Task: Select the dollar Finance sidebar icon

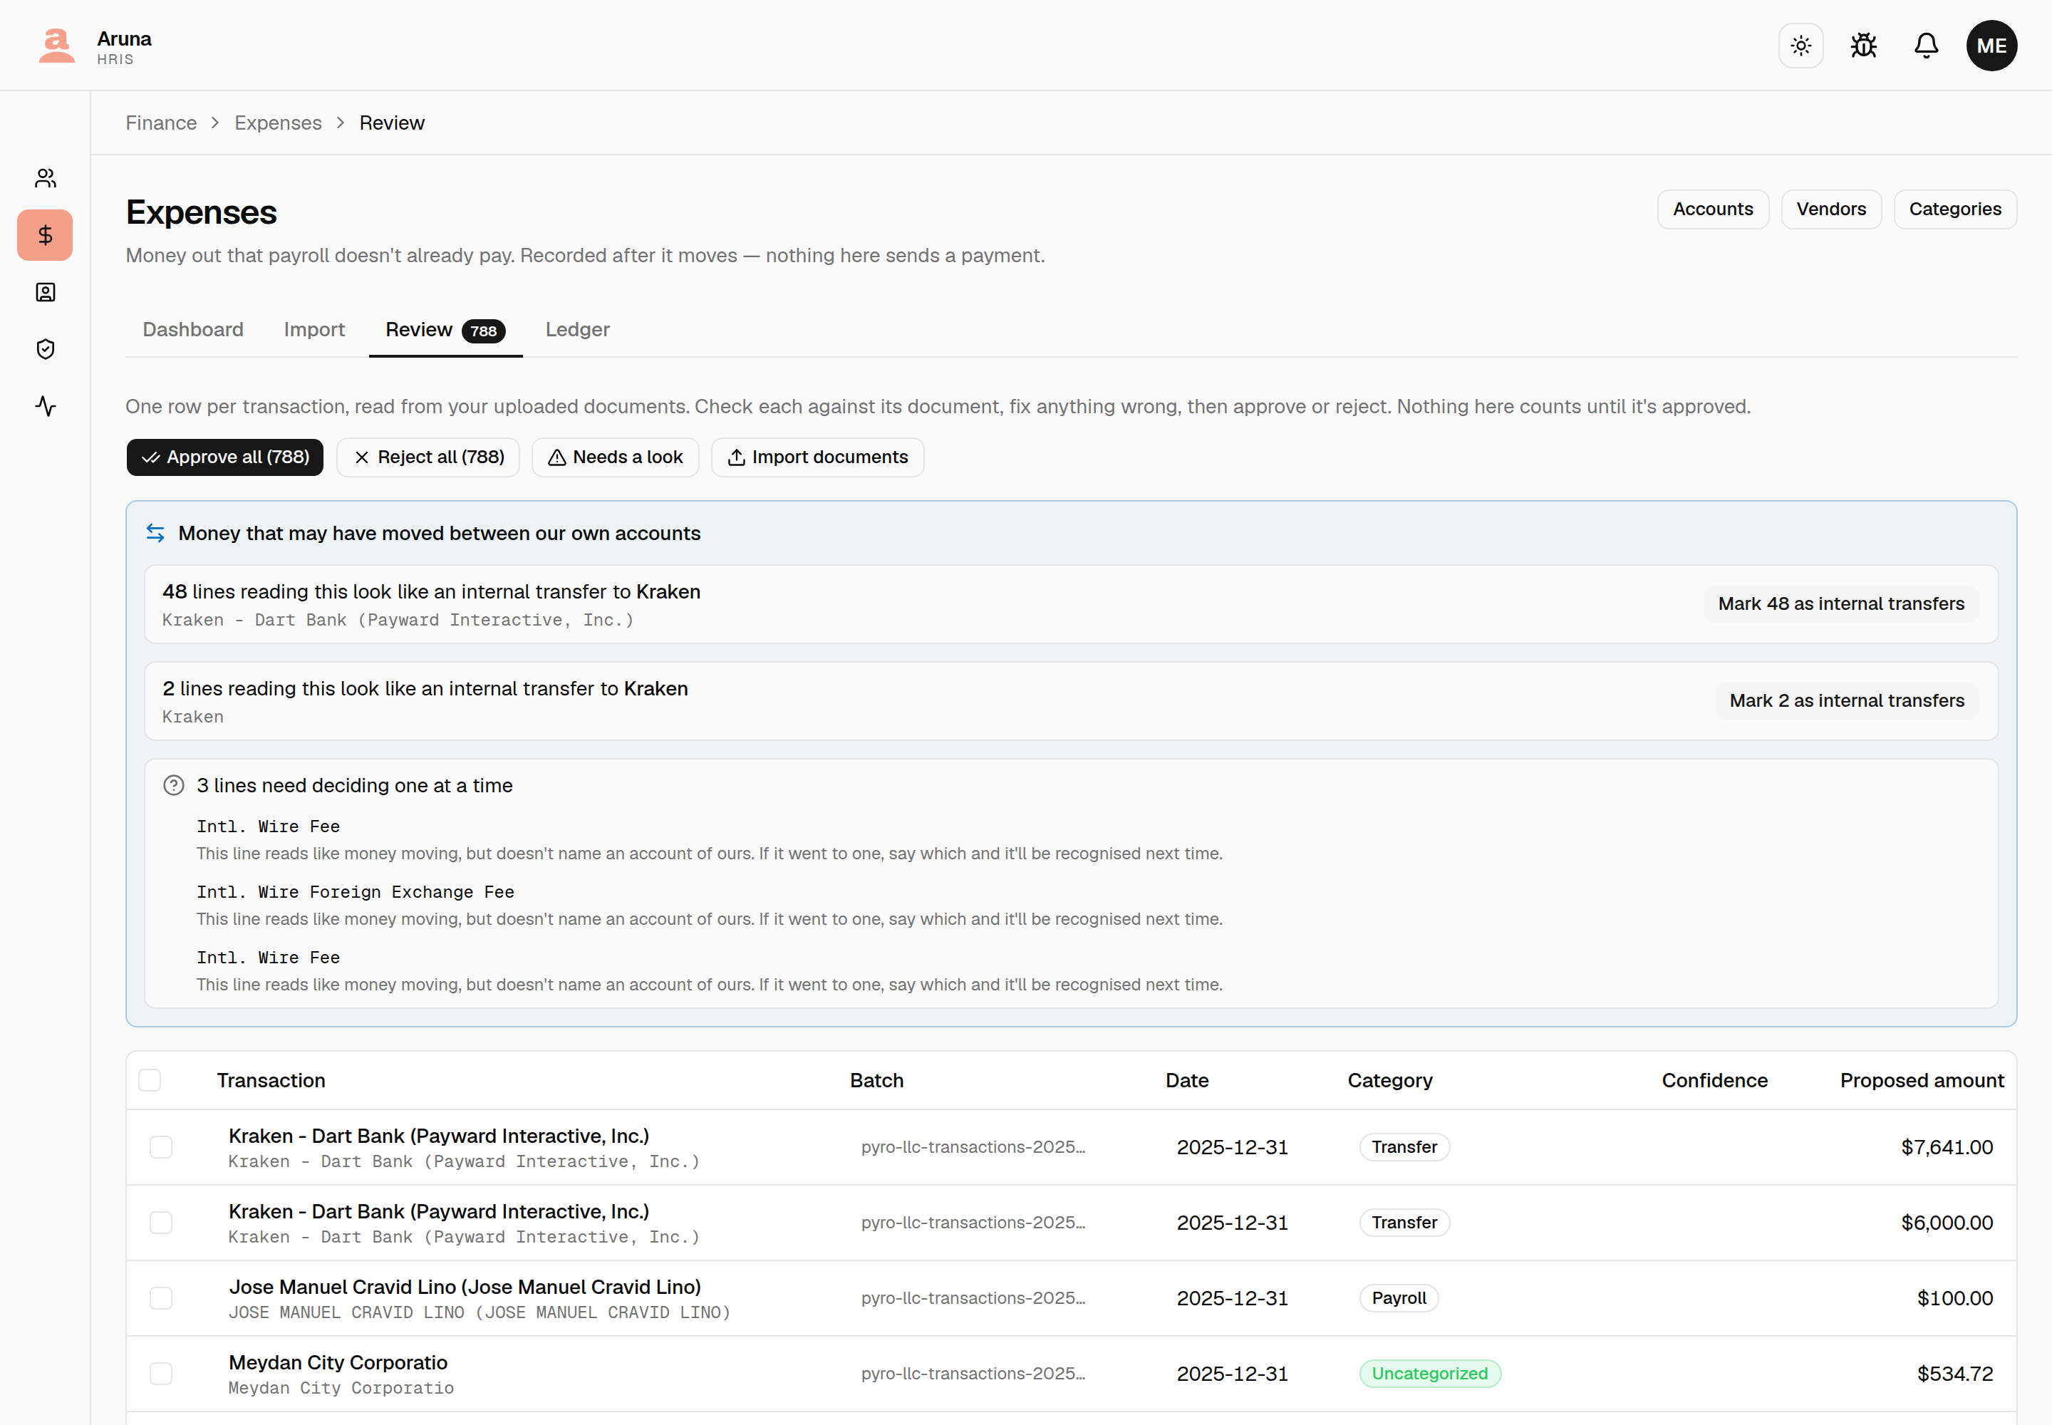Action: [46, 235]
